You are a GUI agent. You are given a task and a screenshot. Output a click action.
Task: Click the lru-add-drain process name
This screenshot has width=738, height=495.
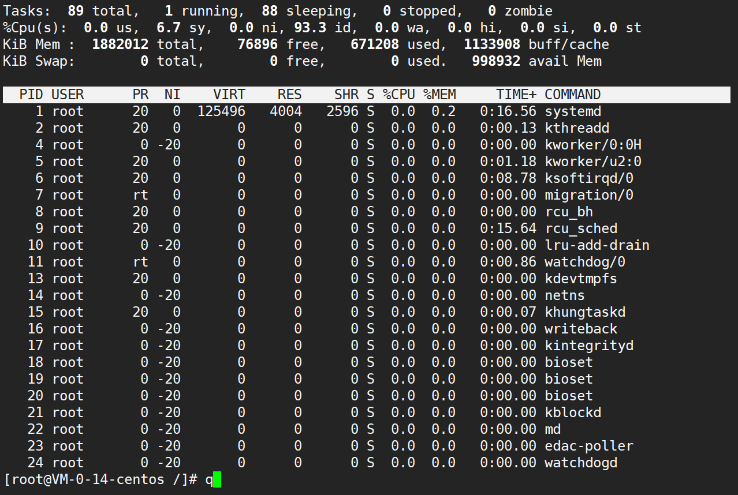(x=597, y=245)
